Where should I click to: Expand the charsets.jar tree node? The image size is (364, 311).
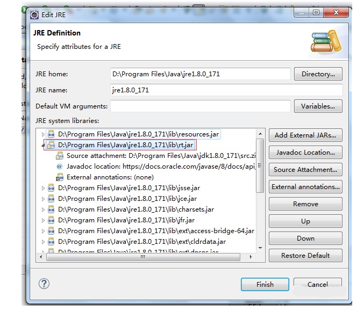coord(43,209)
